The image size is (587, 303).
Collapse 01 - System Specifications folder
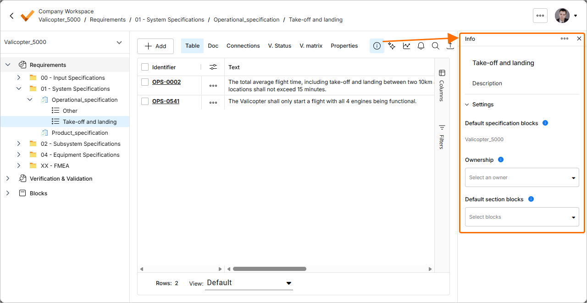[19, 88]
